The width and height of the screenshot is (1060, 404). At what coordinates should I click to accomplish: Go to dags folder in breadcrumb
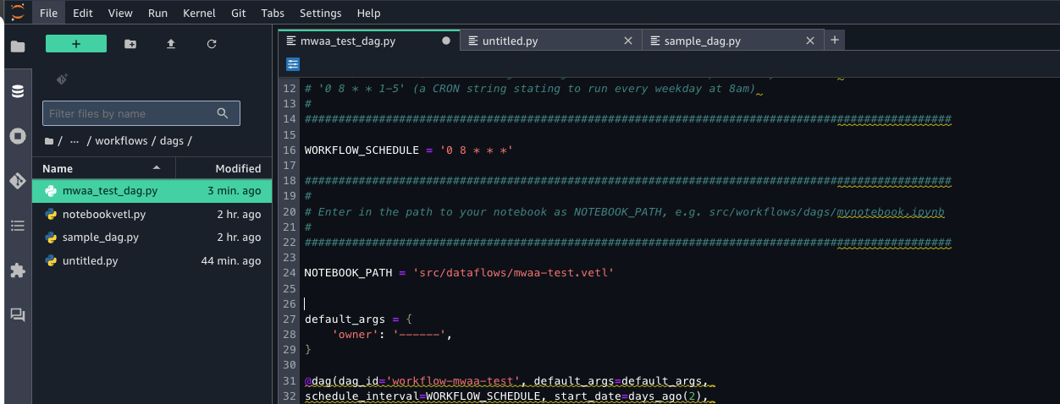[172, 141]
